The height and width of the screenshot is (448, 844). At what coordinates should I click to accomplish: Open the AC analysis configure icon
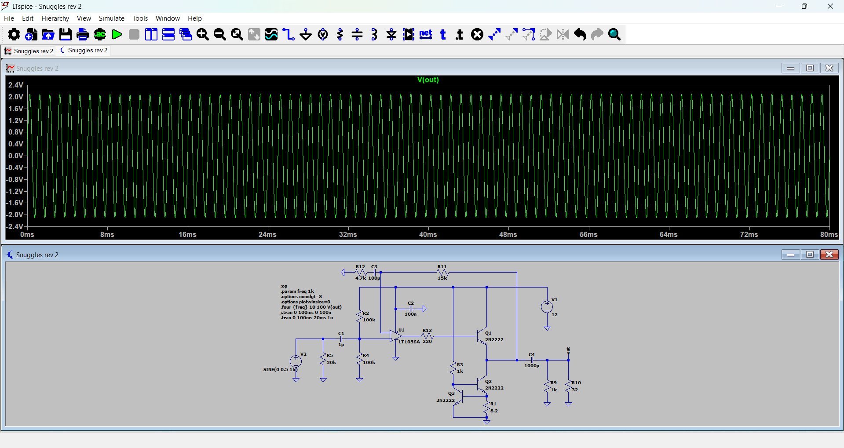(100, 34)
